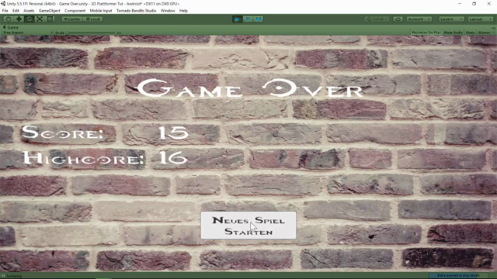Open the Cloud services icon
The image size is (497, 279).
click(398, 19)
